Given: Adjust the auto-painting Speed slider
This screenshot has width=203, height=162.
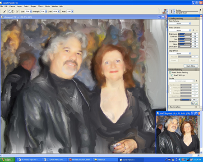Looking at the screenshot, I should click(x=186, y=99).
